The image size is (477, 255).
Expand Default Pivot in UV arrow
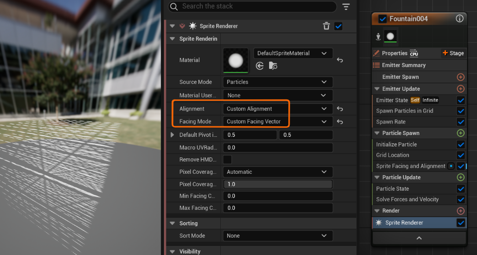[x=172, y=135]
